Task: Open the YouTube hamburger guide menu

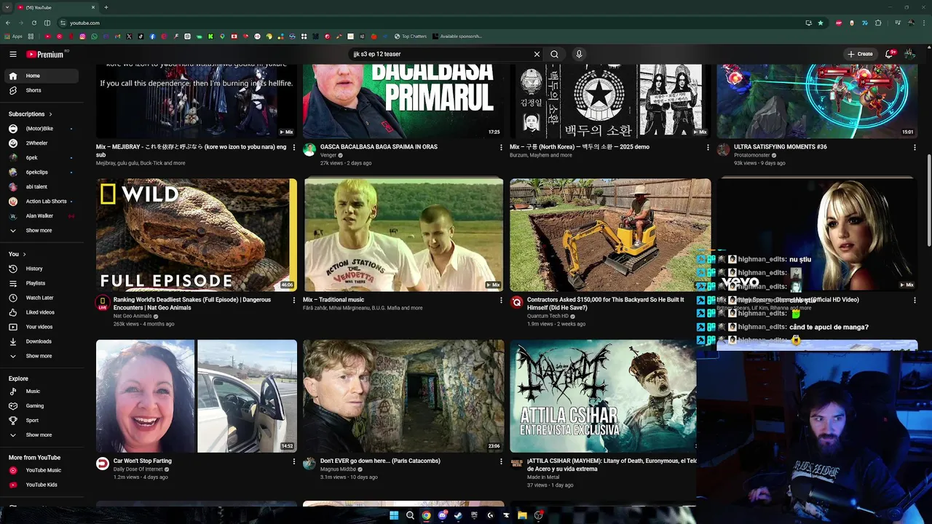Action: tap(13, 54)
